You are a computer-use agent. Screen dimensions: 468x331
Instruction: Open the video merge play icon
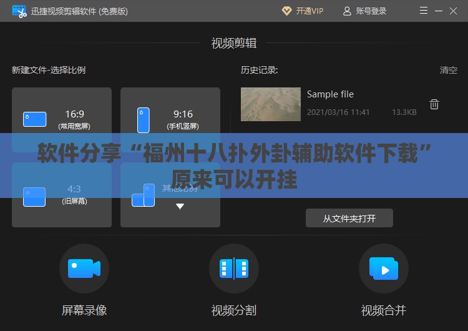(x=384, y=269)
